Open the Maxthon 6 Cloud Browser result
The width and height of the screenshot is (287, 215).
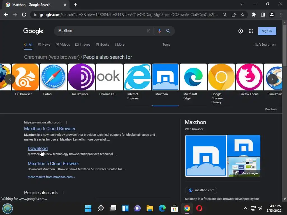pyautogui.click(x=50, y=129)
